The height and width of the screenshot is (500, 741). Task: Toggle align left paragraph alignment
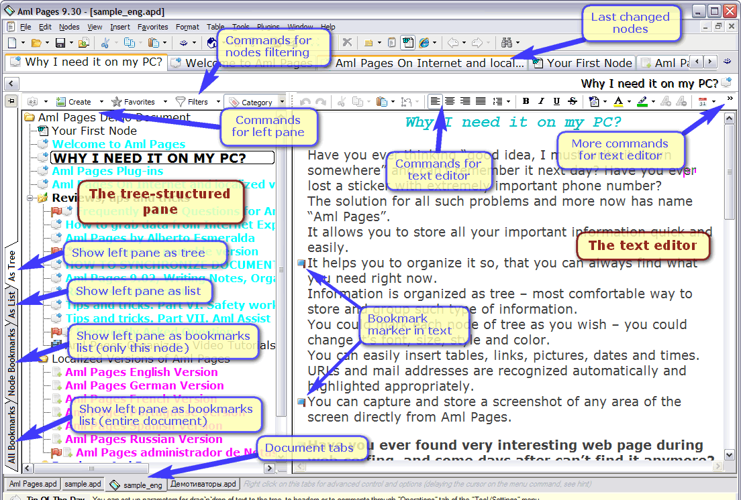tap(436, 102)
